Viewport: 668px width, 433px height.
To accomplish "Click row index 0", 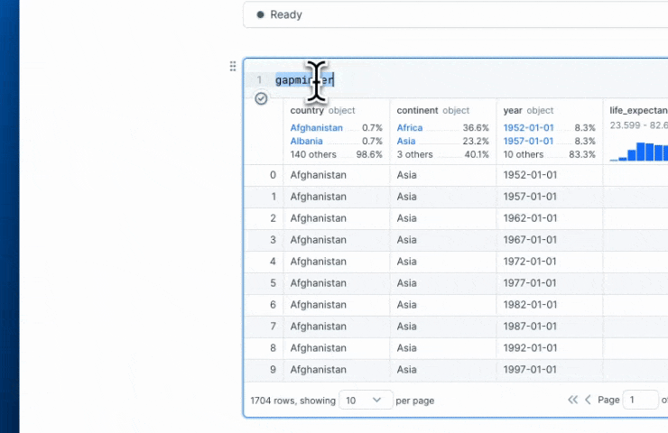I will pos(273,175).
